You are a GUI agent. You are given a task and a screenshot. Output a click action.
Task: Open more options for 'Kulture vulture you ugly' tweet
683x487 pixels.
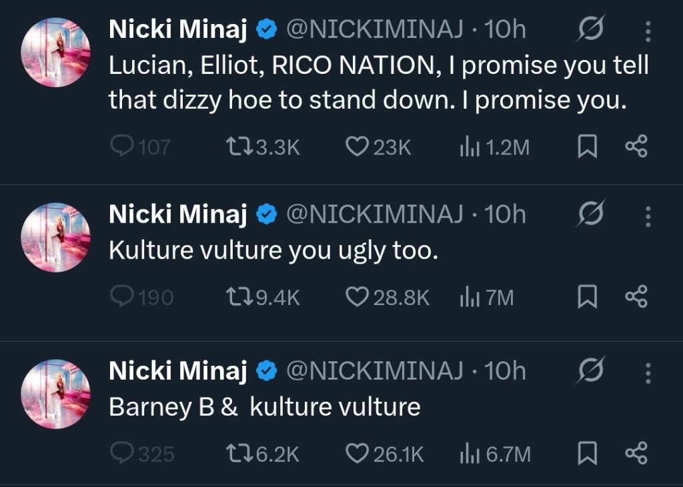pyautogui.click(x=648, y=215)
